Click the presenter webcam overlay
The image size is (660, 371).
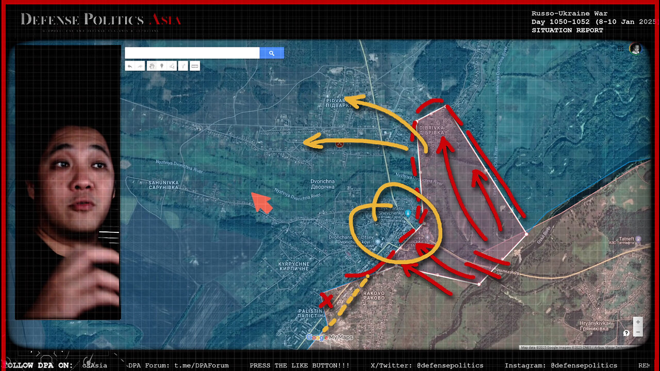click(x=68, y=182)
